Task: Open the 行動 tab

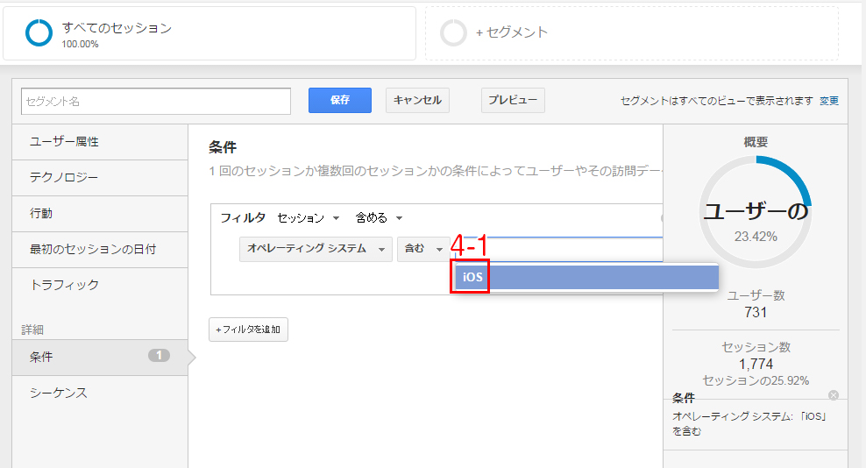Action: (x=100, y=214)
